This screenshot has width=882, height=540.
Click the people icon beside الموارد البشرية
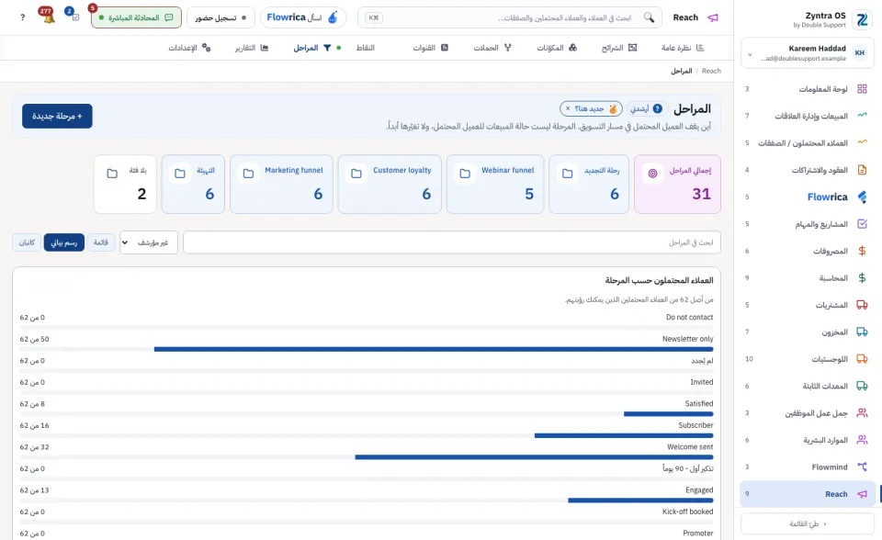[862, 440]
